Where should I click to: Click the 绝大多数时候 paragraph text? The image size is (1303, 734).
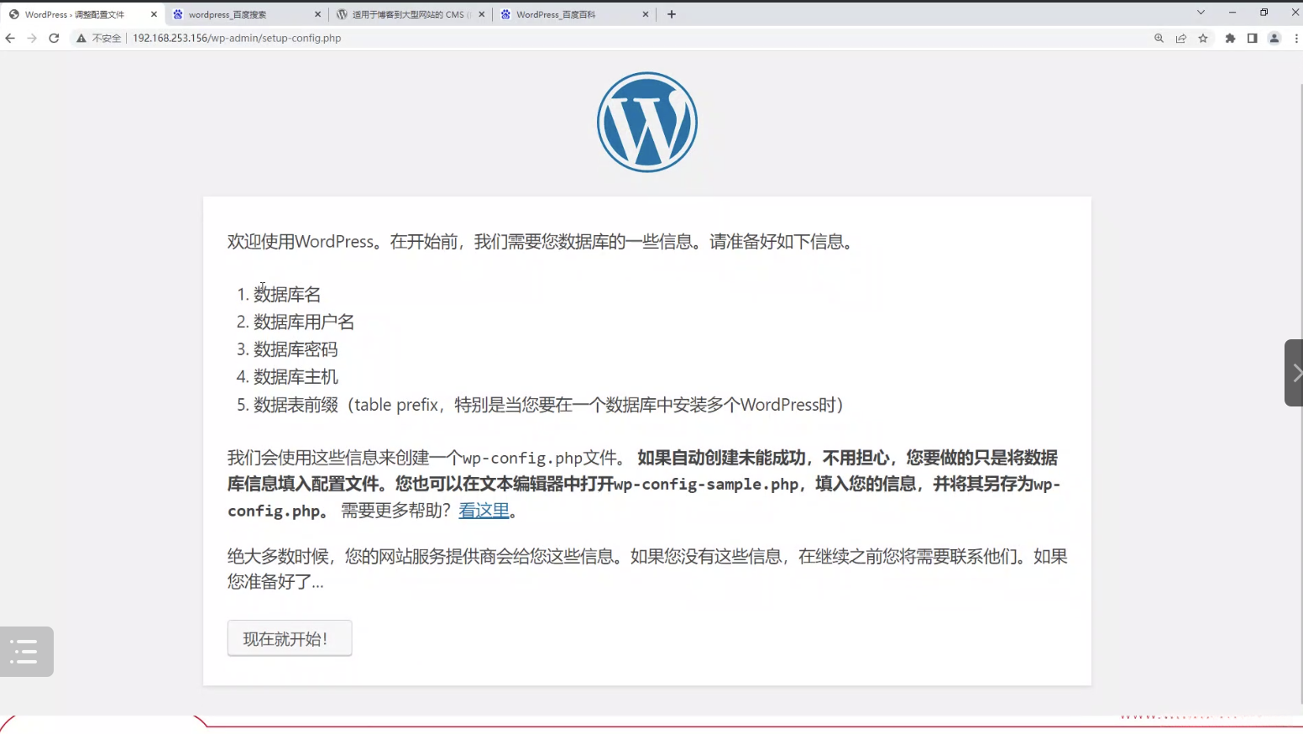647,569
